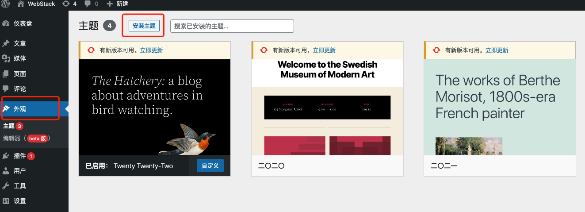Click the 新建 label in admin bar

[x=122, y=4]
